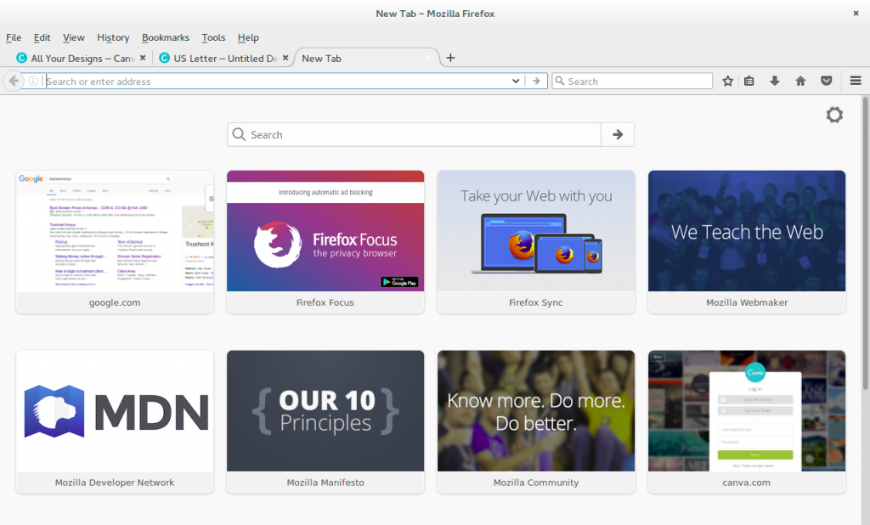Click inside the center Search field

[408, 134]
